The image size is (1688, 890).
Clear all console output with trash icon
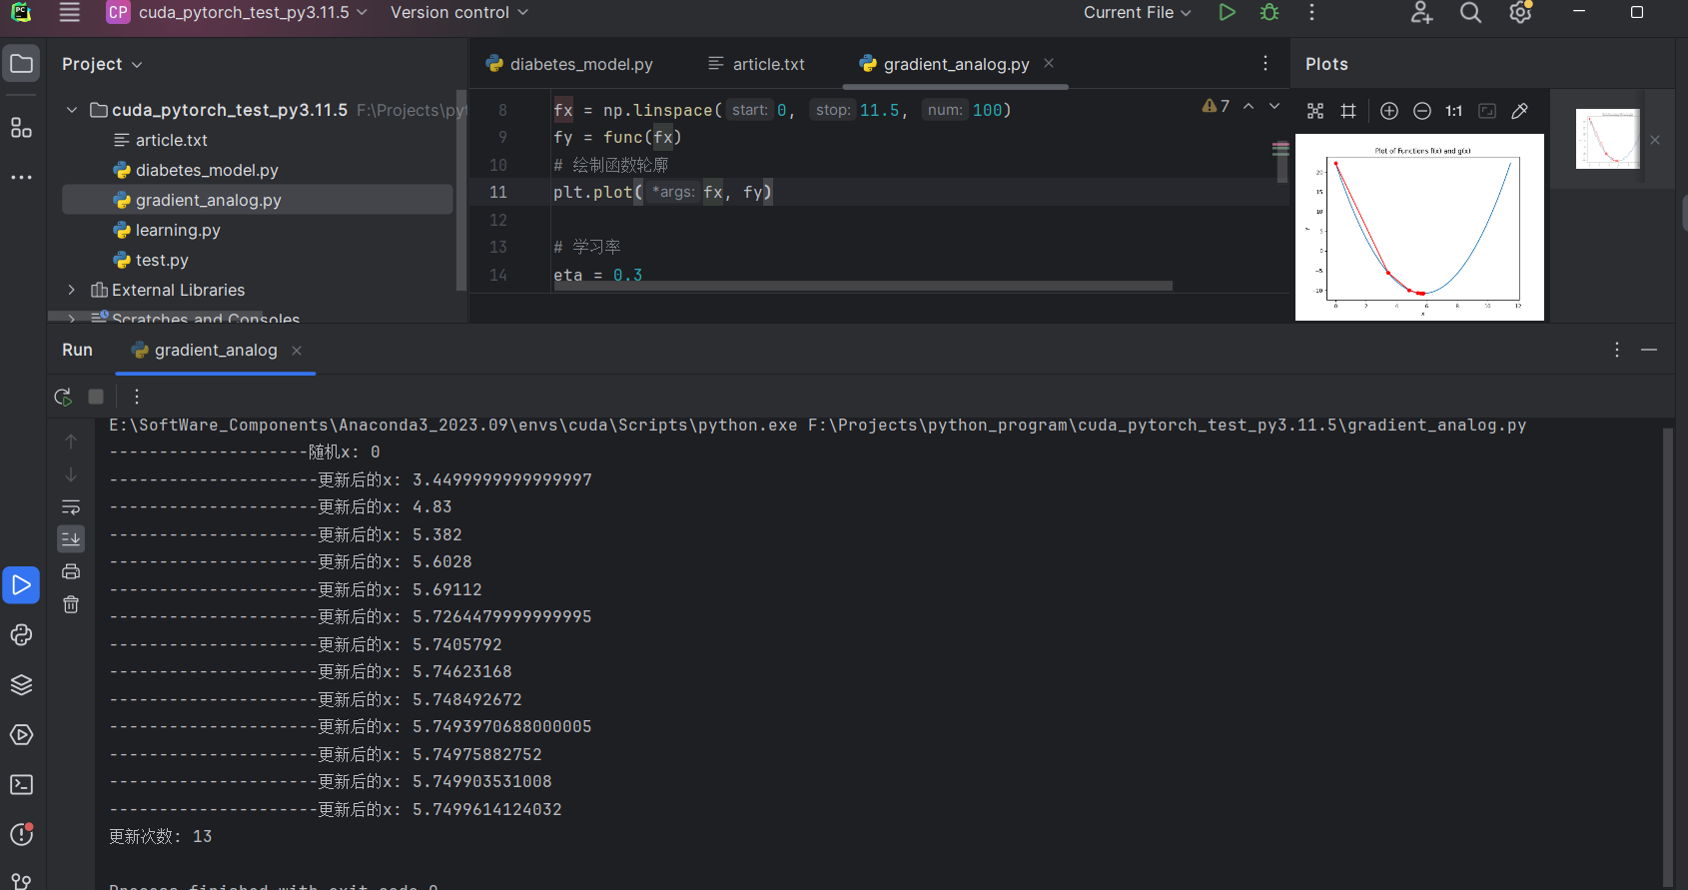click(71, 604)
